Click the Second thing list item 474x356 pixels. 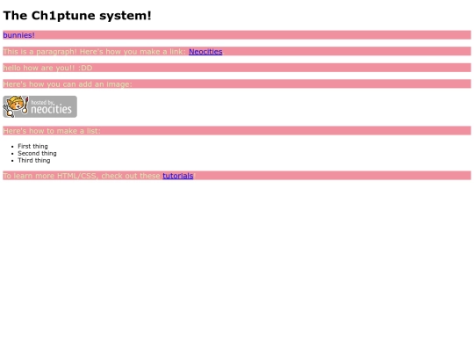pyautogui.click(x=37, y=153)
